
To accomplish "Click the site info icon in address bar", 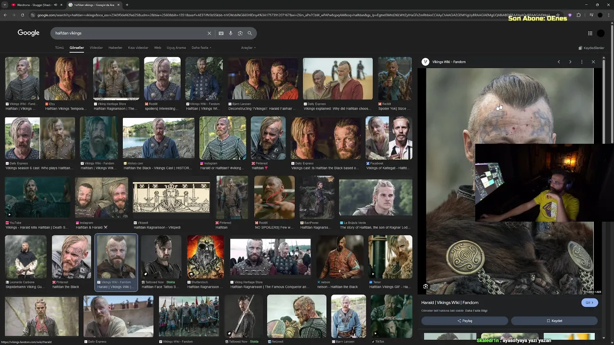I will click(33, 15).
